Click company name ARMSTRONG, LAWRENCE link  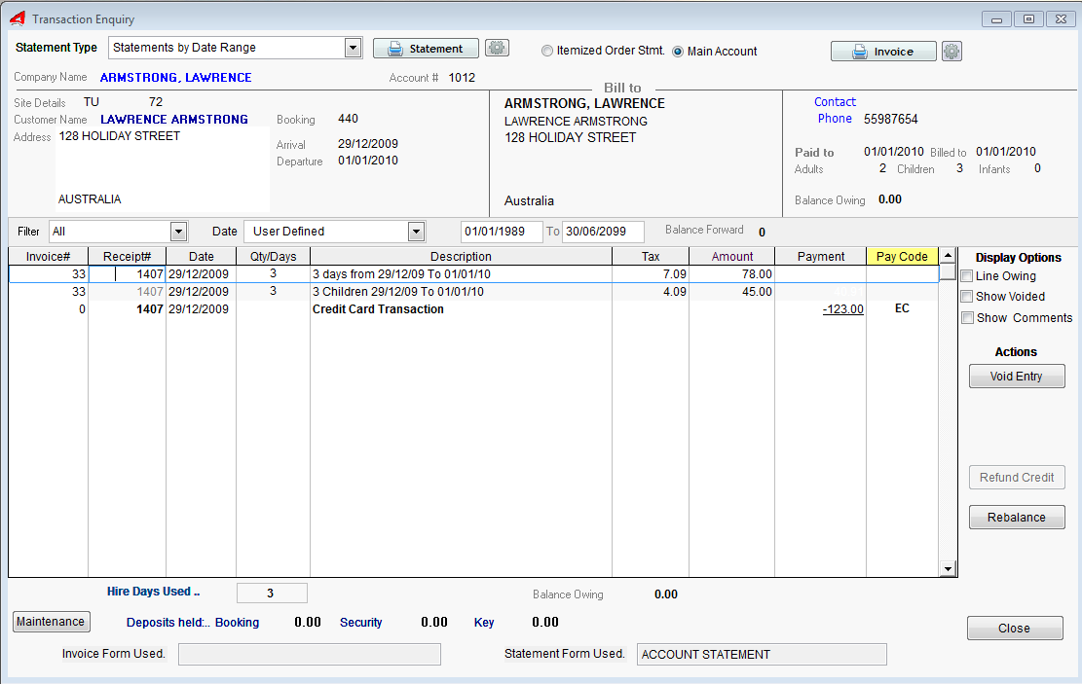pos(176,78)
